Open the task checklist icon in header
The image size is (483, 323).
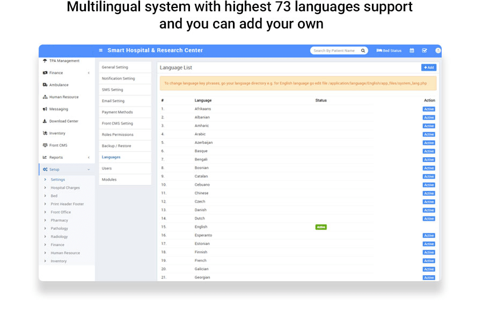click(x=425, y=50)
